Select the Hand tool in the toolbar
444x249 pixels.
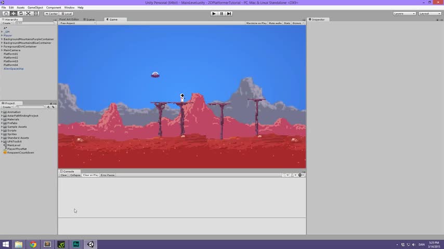point(6,13)
